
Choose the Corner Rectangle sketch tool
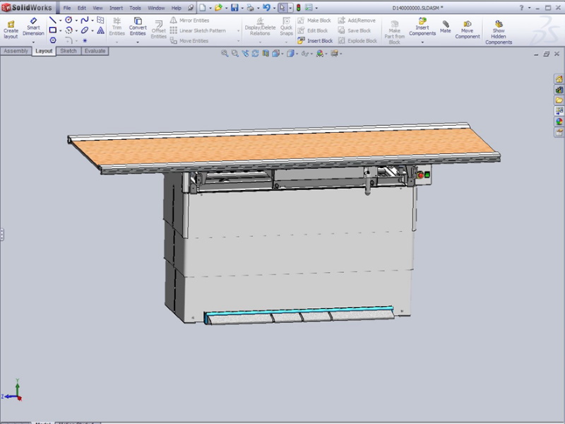click(53, 30)
